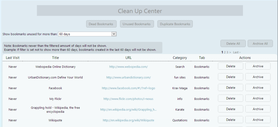The height and width of the screenshot is (127, 278).
Task: Delete the Grappling hold Wikipedia bookmark
Action: click(230, 109)
